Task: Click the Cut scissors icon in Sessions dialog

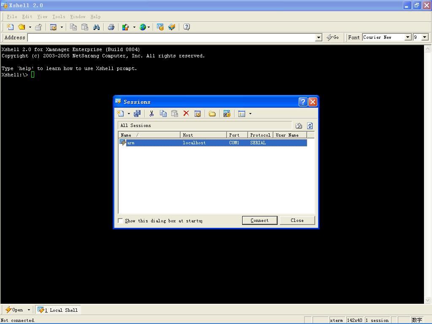Action: click(x=151, y=113)
